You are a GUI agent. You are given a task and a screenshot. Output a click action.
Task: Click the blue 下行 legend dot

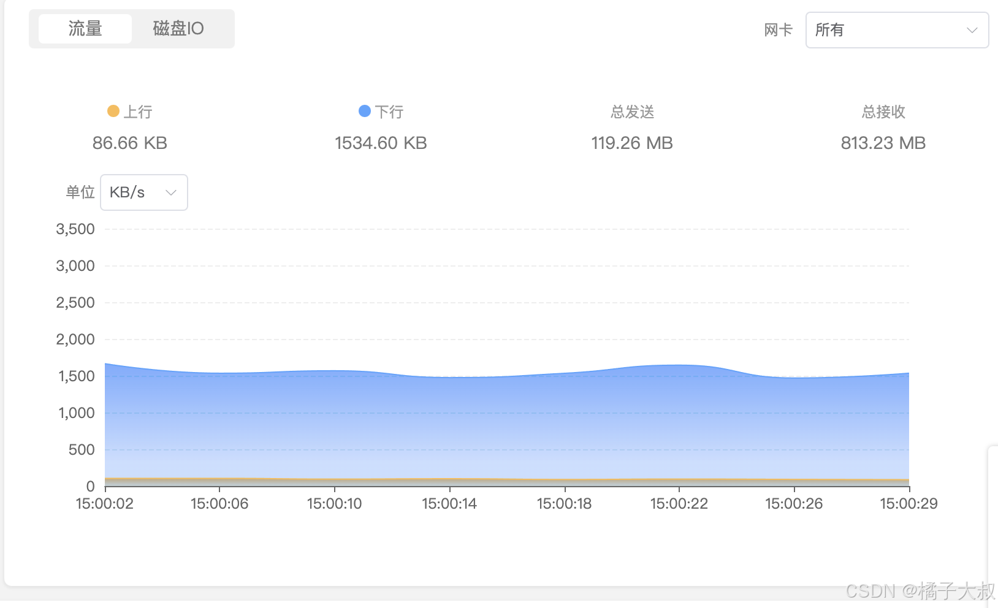pyautogui.click(x=365, y=111)
